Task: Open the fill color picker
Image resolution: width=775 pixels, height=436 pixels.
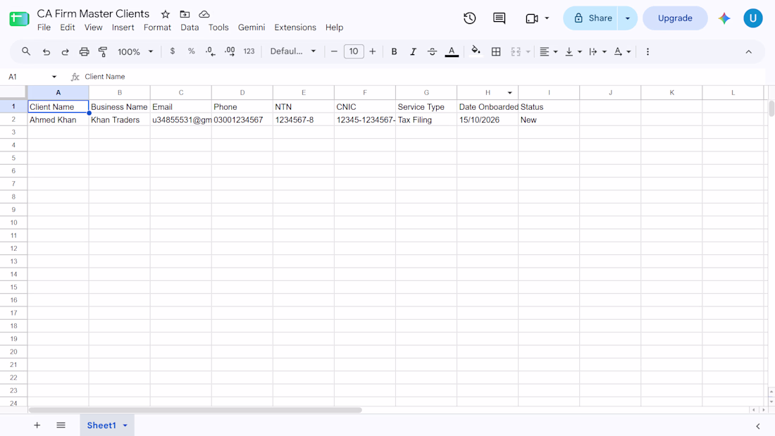Action: point(476,51)
